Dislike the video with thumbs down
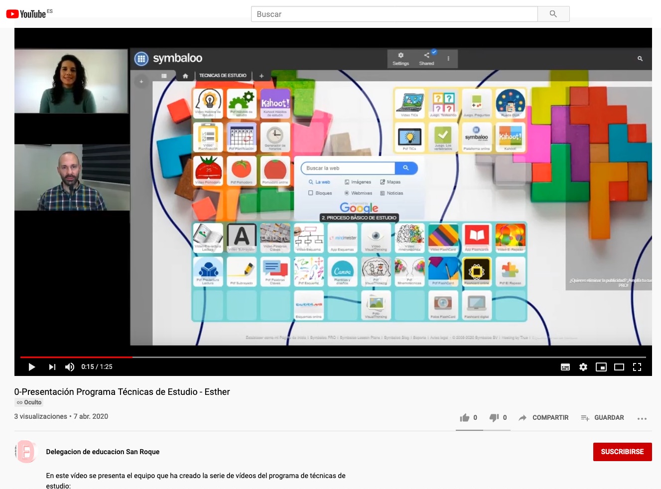 pos(498,418)
